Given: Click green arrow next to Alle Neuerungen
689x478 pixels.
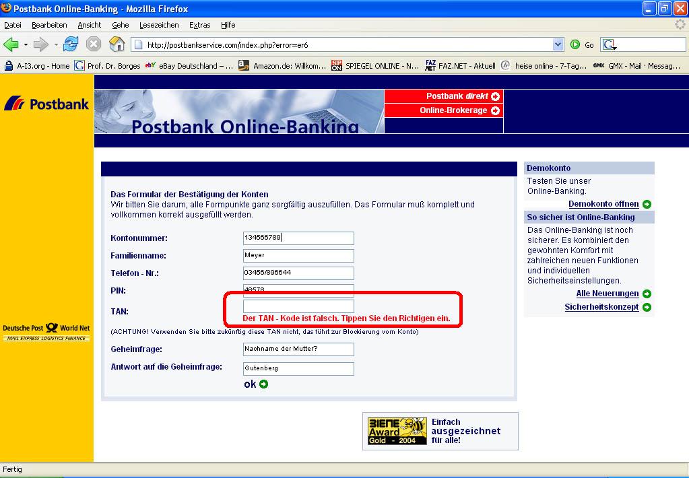Looking at the screenshot, I should [647, 294].
